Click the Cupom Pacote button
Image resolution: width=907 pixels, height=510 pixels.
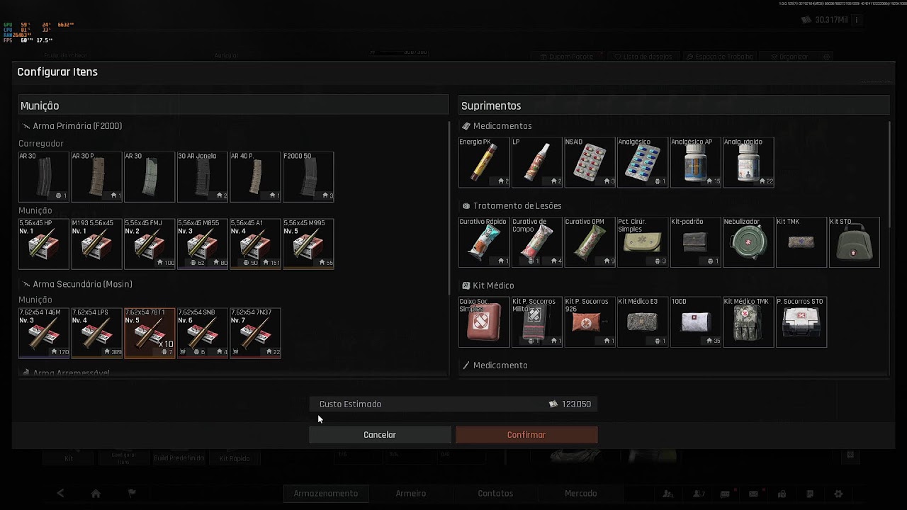pos(566,57)
